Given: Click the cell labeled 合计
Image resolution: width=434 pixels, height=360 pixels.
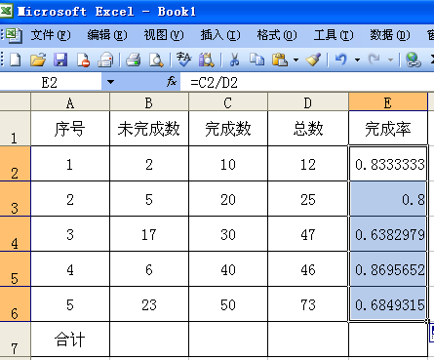Looking at the screenshot, I should coord(70,339).
